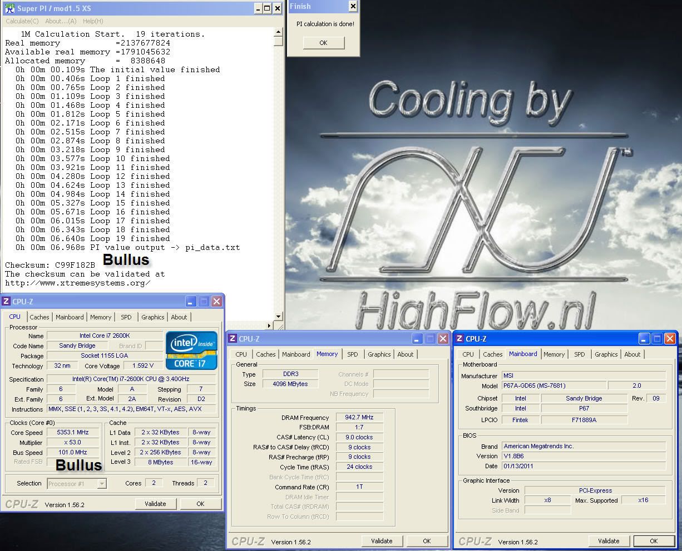682x551 pixels.
Task: Click the memory Type value 'DDR3'
Action: 290,374
